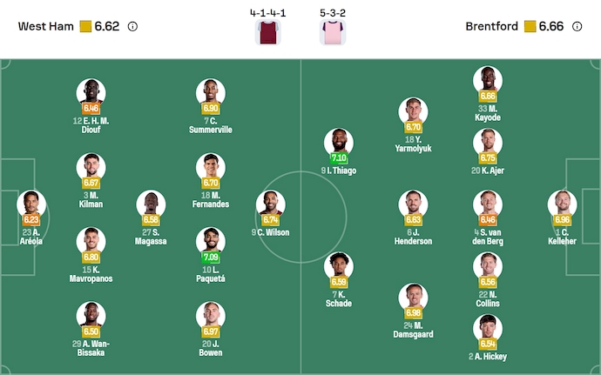
Task: Click C. Kelleher's goalkeeper avatar
Action: pos(562,204)
